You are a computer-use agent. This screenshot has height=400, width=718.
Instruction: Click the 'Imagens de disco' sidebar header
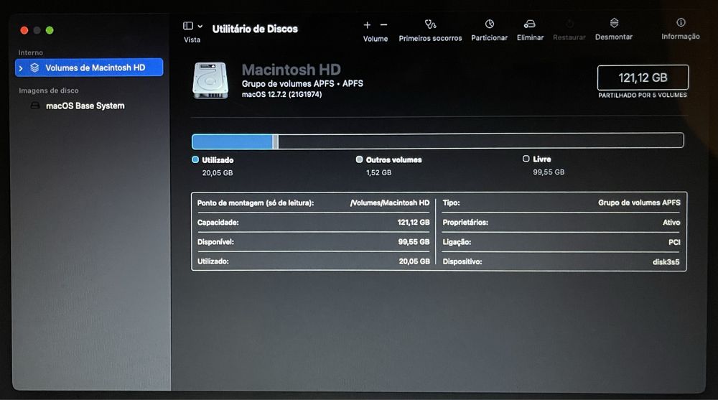point(49,90)
